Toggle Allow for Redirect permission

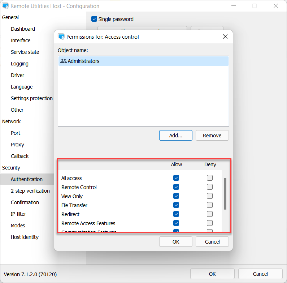[176, 214]
